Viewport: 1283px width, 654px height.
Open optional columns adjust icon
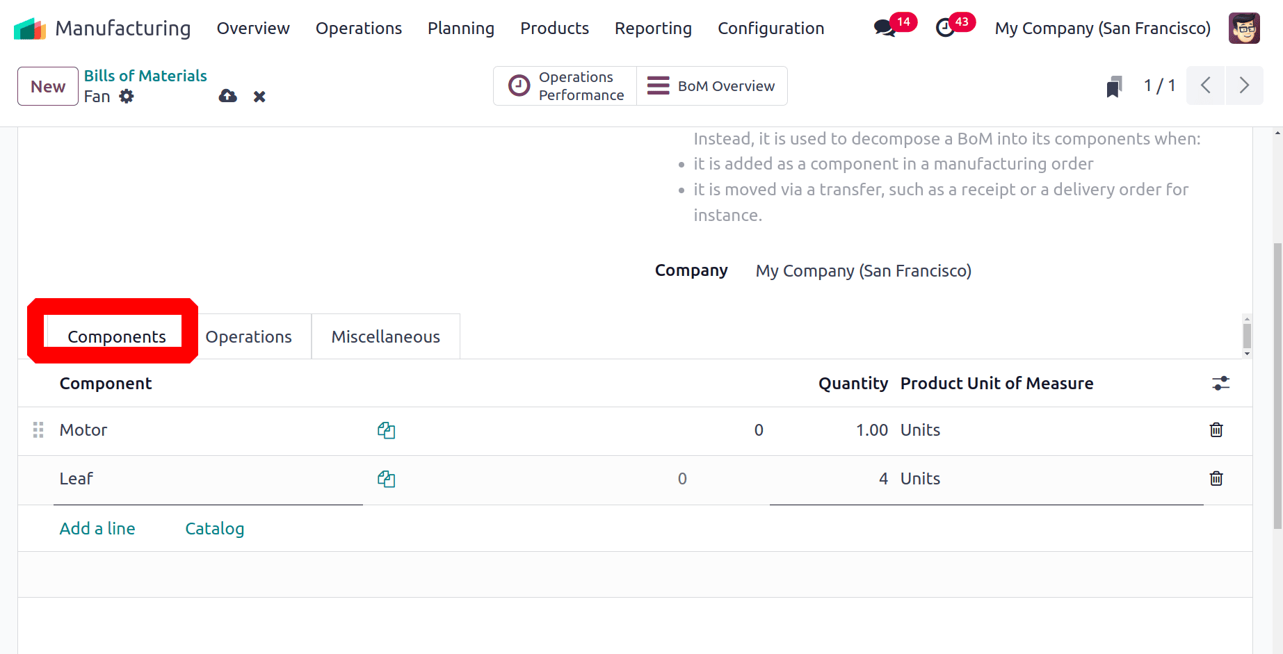(1220, 383)
